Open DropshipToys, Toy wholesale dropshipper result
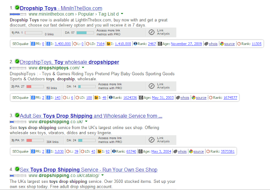Image resolution: width=270 pixels, height=190 pixels. (69, 62)
